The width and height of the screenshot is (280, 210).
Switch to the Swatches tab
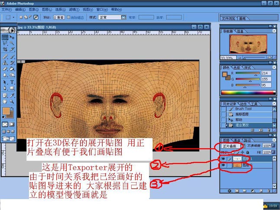(237, 68)
